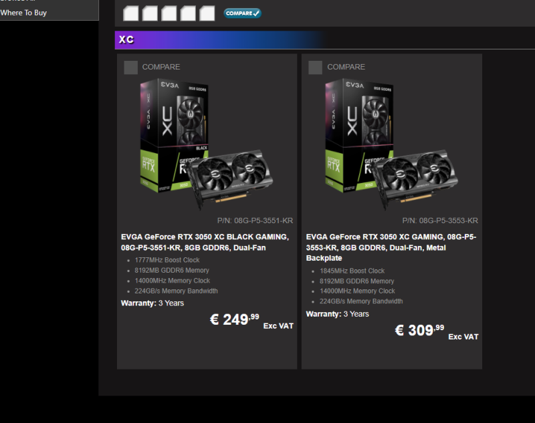Screen dimensions: 535x423
Task: Click COMPARE label on XC BLACK card
Action: coord(161,67)
